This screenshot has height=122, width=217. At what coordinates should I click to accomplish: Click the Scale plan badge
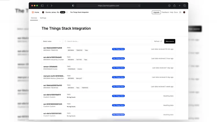pos(63,12)
